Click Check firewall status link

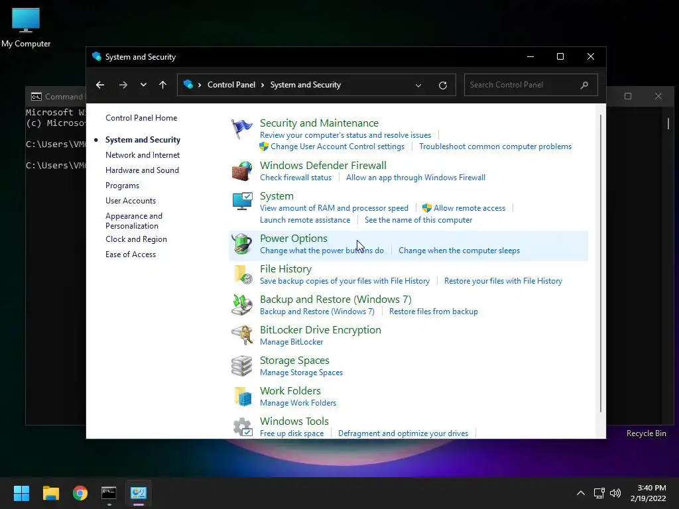click(x=296, y=178)
